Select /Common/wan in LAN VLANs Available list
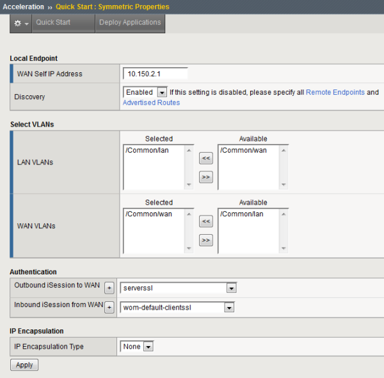This screenshot has height=378, width=384. pyautogui.click(x=243, y=150)
